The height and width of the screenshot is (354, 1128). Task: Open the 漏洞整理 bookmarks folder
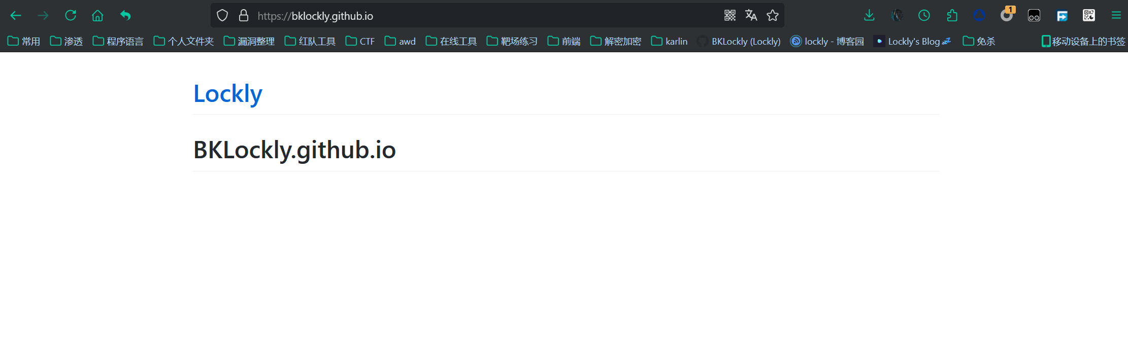249,41
